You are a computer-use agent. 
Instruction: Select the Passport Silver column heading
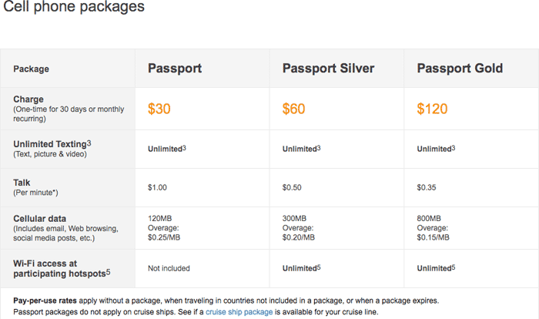point(328,68)
